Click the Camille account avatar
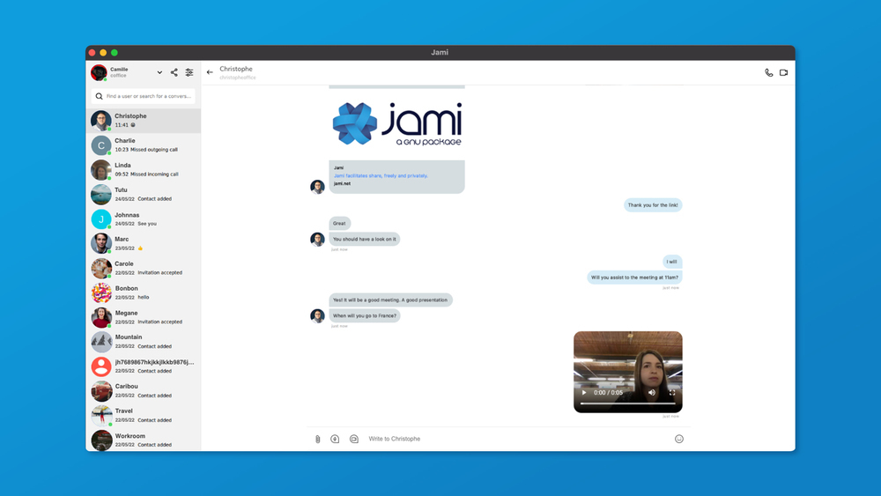This screenshot has height=496, width=881. pos(99,72)
